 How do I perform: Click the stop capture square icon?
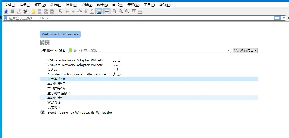tap(12, 11)
